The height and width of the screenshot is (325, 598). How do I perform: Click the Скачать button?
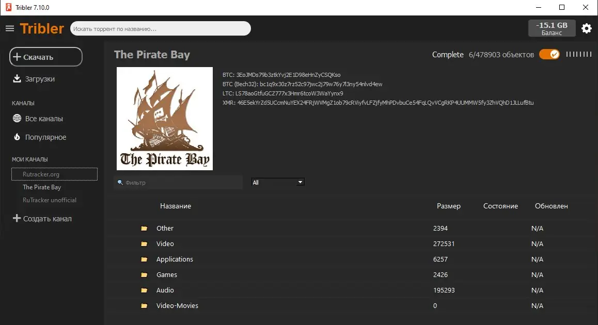[46, 57]
